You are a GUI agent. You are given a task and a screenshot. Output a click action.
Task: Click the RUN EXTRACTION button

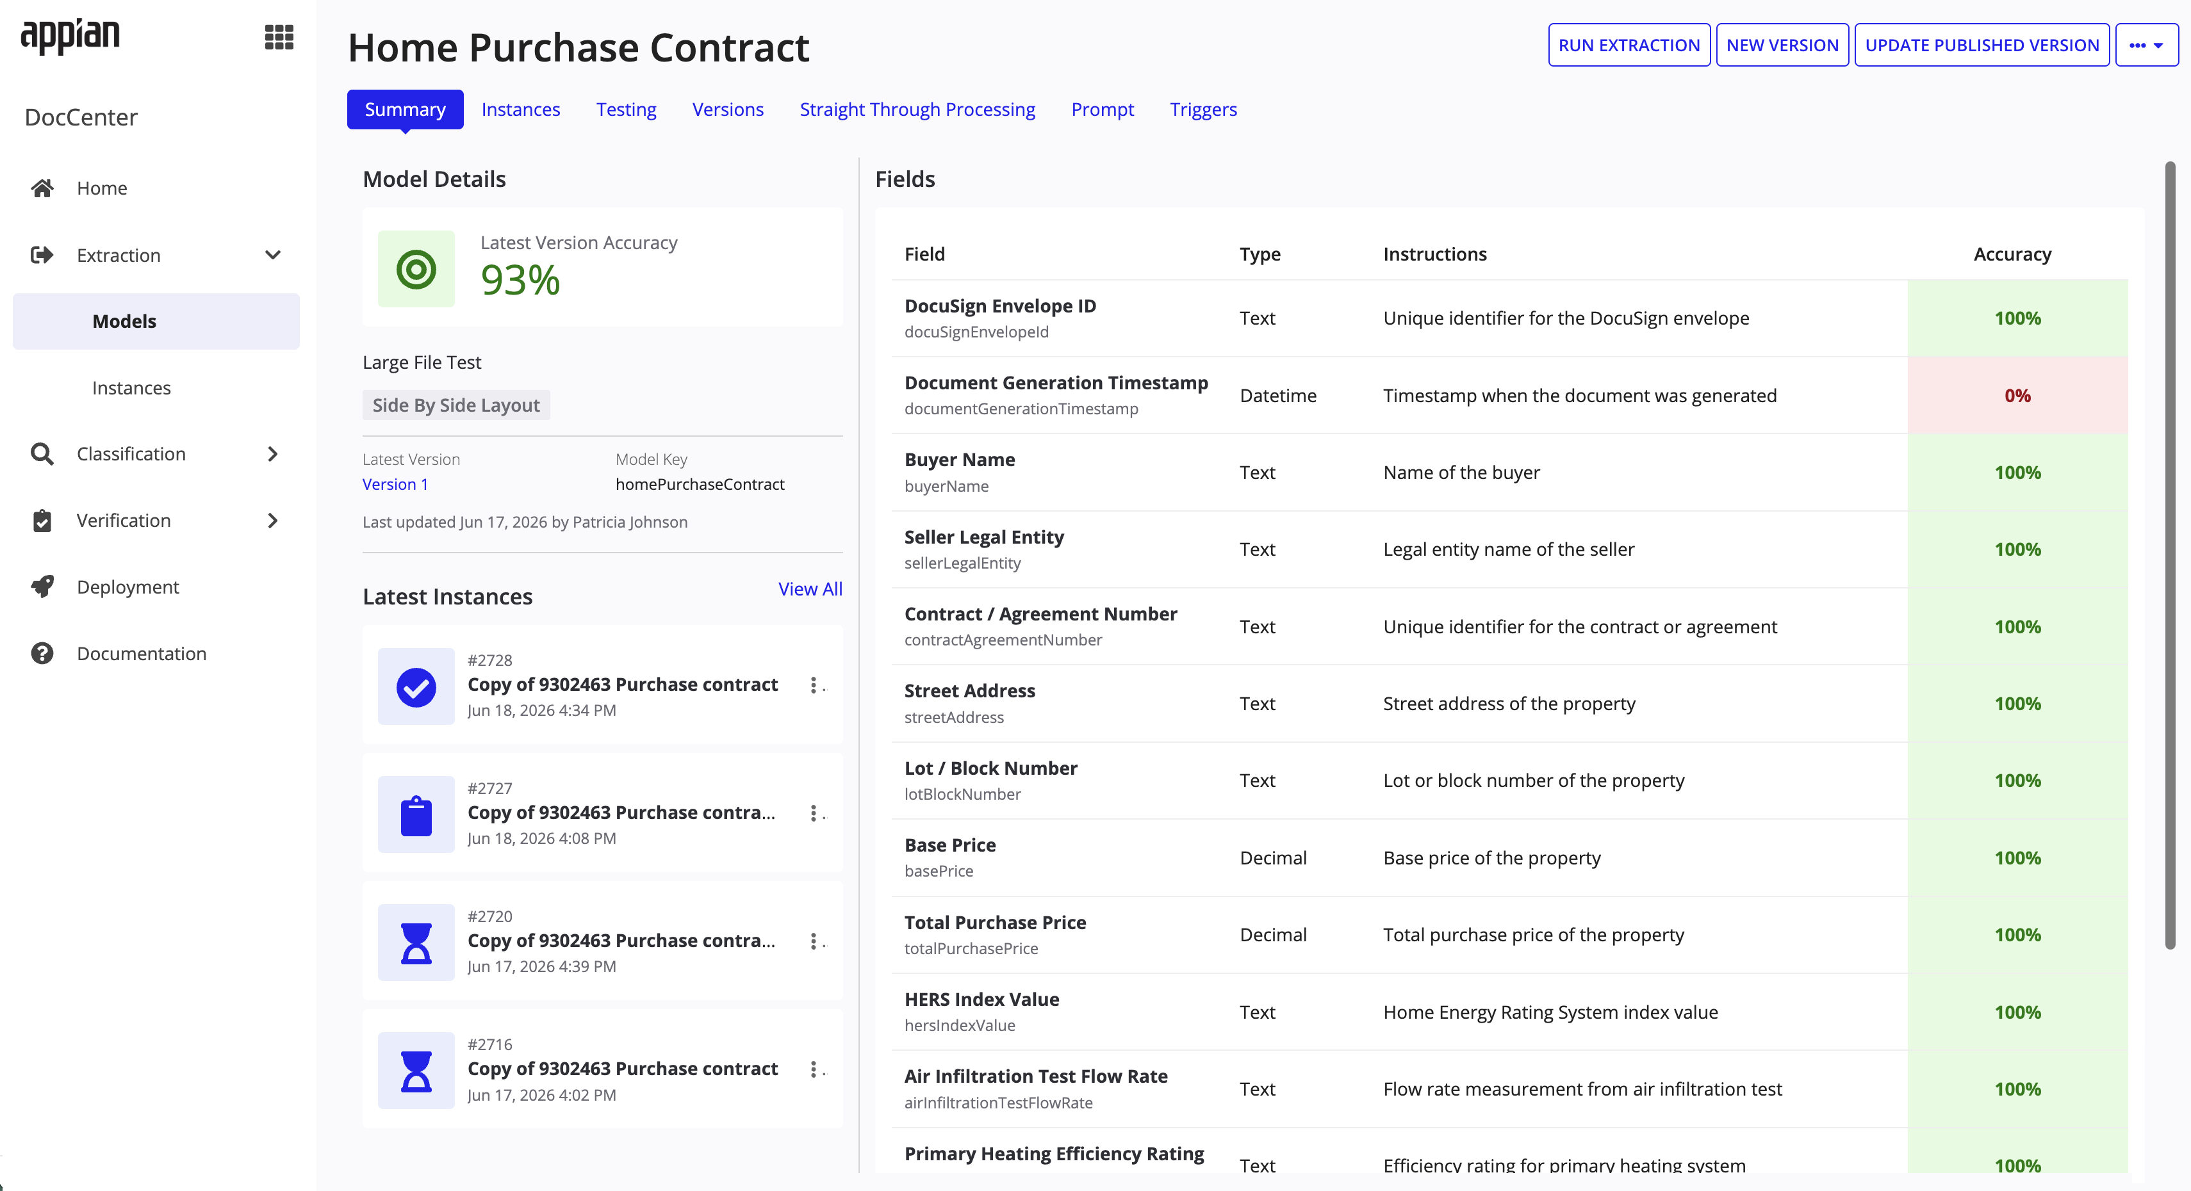1629,45
